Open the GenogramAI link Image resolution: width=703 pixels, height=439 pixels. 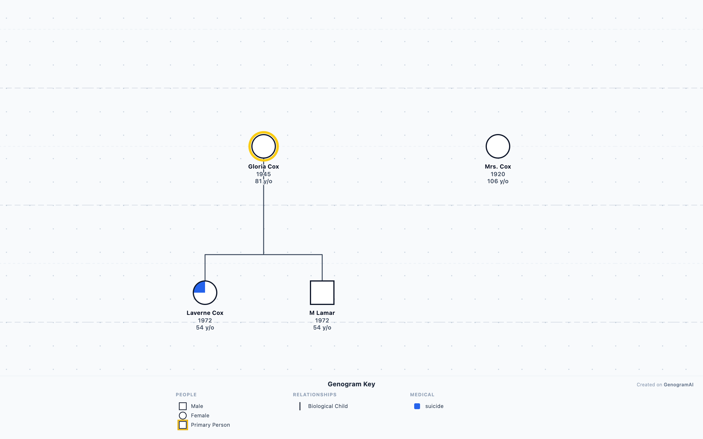point(678,385)
